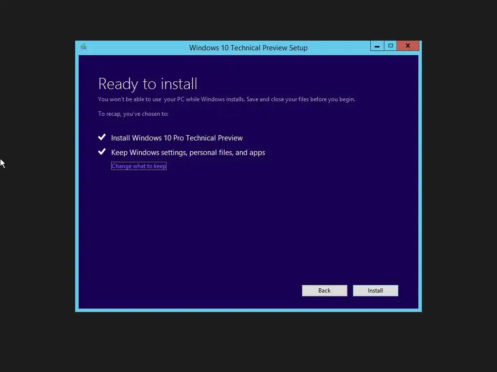Select the Ready to install heading
The image size is (497, 372).
point(148,84)
